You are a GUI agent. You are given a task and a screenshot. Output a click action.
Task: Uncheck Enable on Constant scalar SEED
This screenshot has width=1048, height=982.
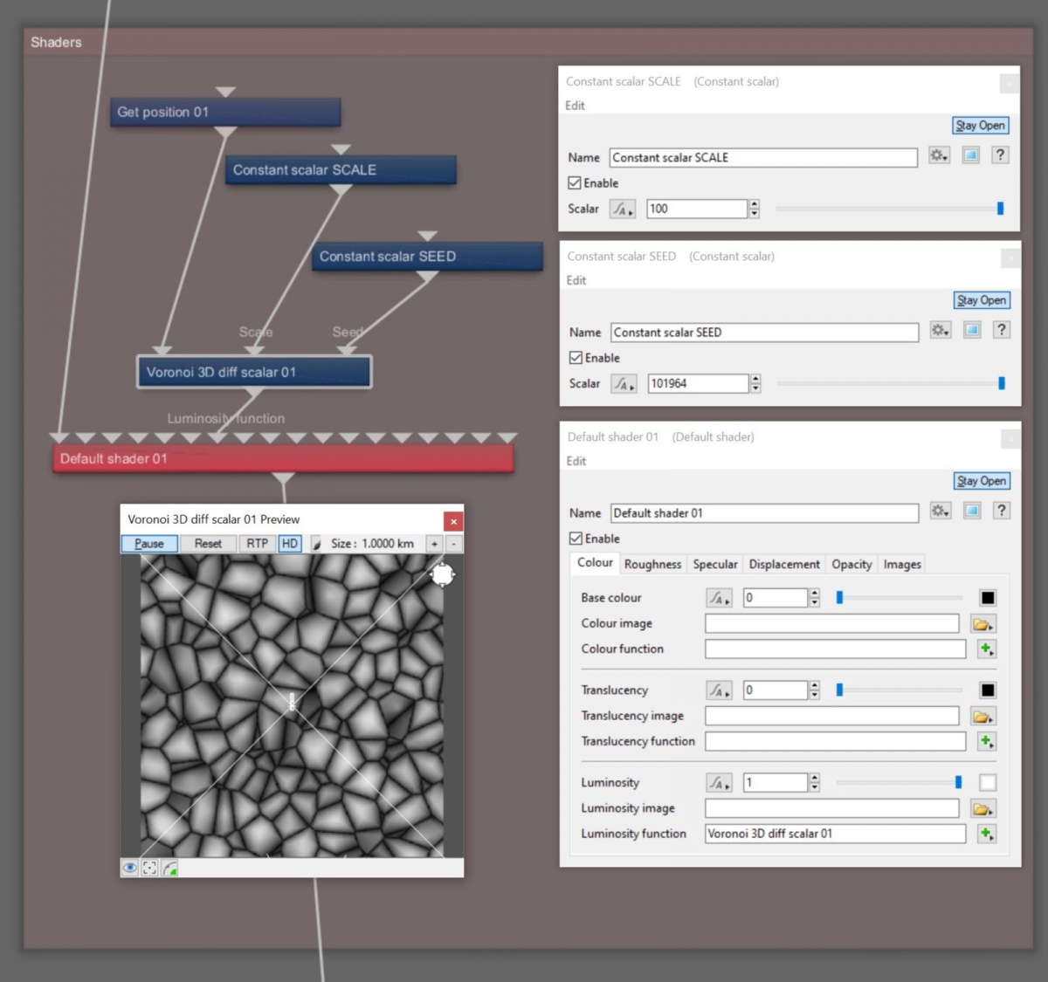pyautogui.click(x=576, y=358)
